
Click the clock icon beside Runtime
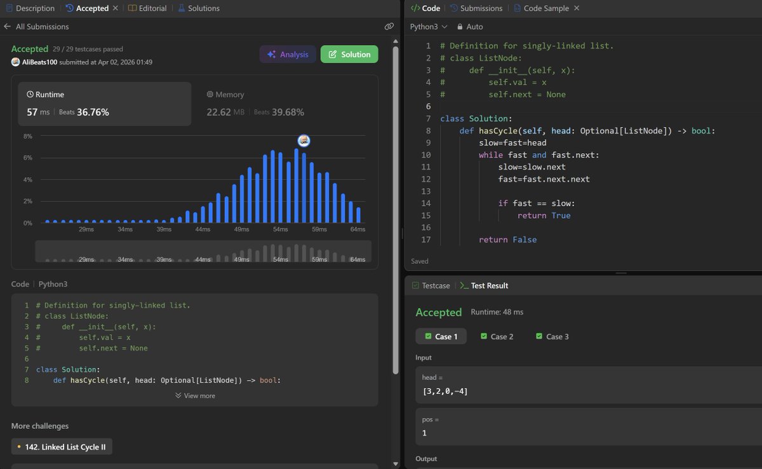pos(30,94)
